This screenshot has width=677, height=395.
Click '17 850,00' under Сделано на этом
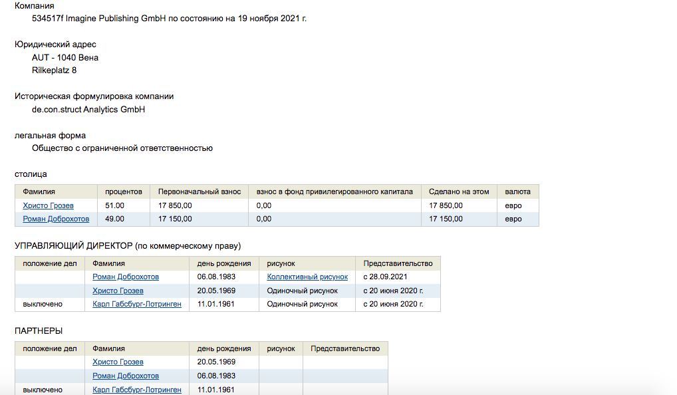(x=446, y=205)
